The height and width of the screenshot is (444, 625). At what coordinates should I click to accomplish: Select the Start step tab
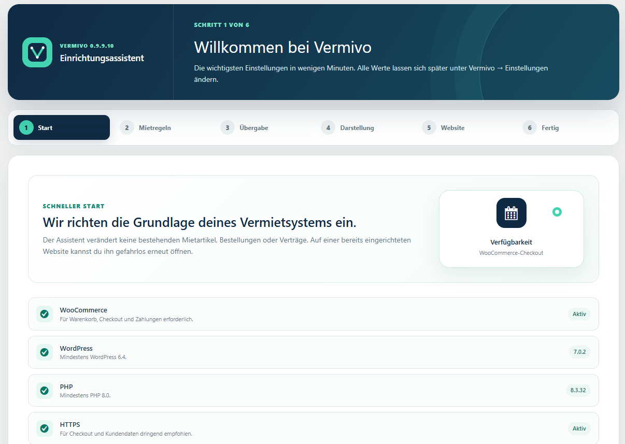pyautogui.click(x=62, y=127)
